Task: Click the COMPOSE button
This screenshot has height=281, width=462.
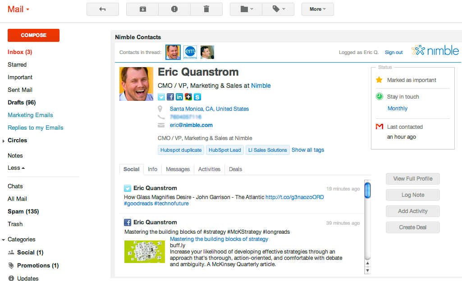Action: click(34, 35)
